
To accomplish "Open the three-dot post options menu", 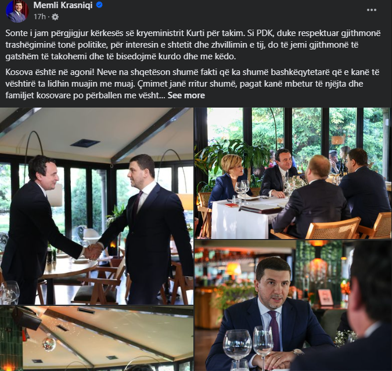I will click(x=372, y=10).
